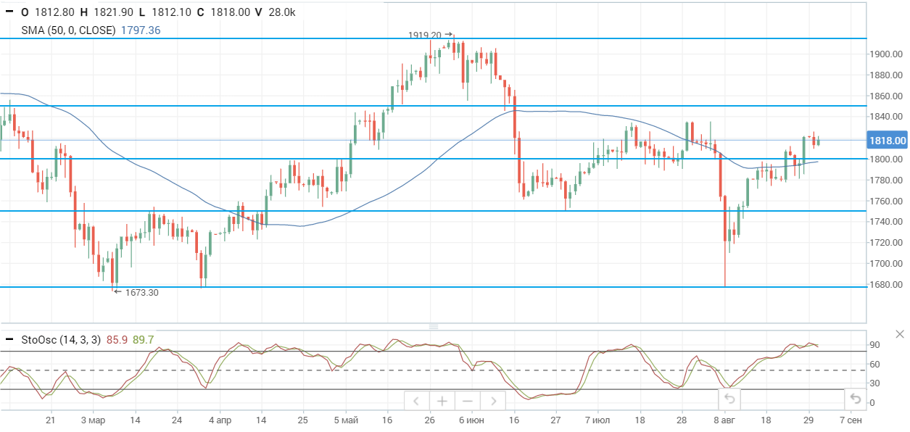Click the reset scale arrow below the price axis
The height and width of the screenshot is (432, 910).
856,399
